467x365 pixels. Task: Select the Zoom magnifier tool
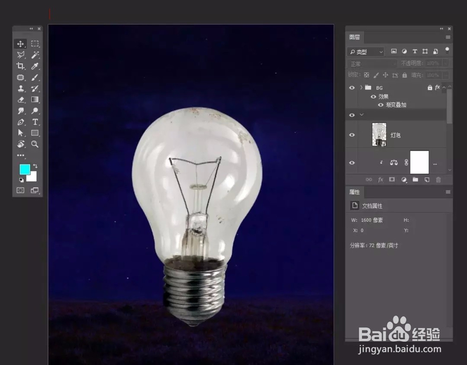[x=35, y=144]
